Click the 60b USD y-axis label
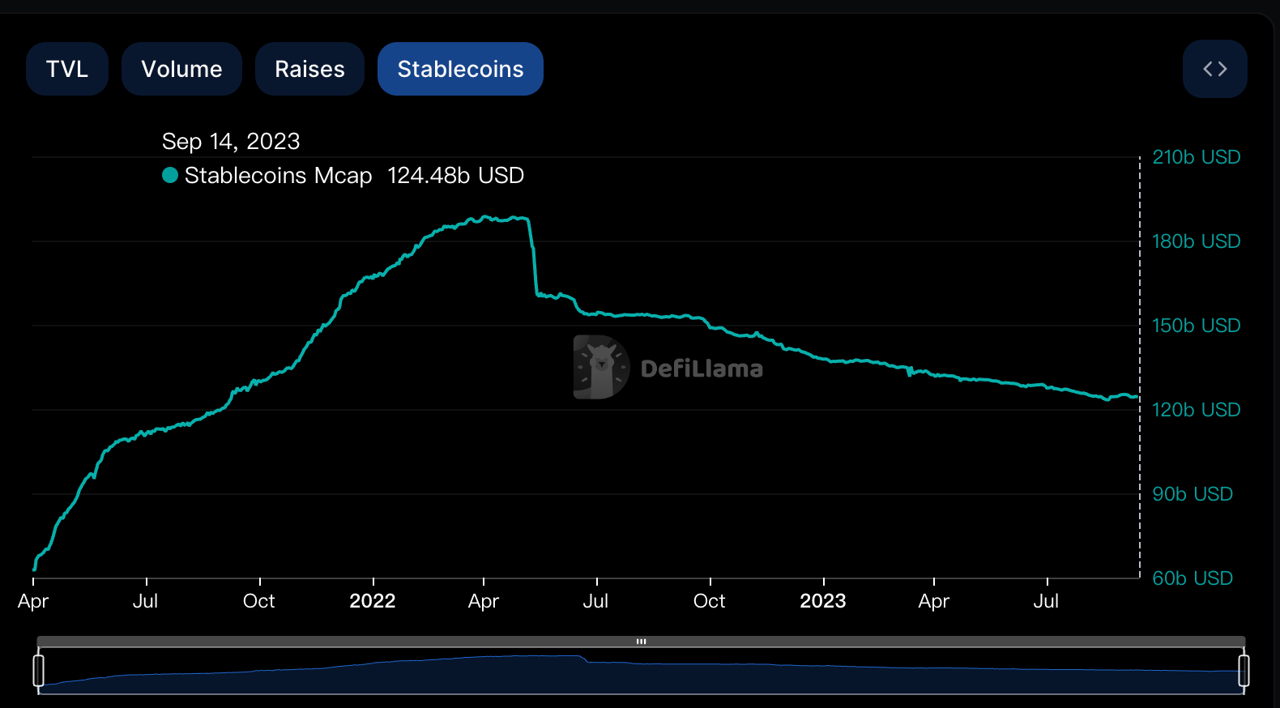The width and height of the screenshot is (1280, 708). [x=1193, y=578]
